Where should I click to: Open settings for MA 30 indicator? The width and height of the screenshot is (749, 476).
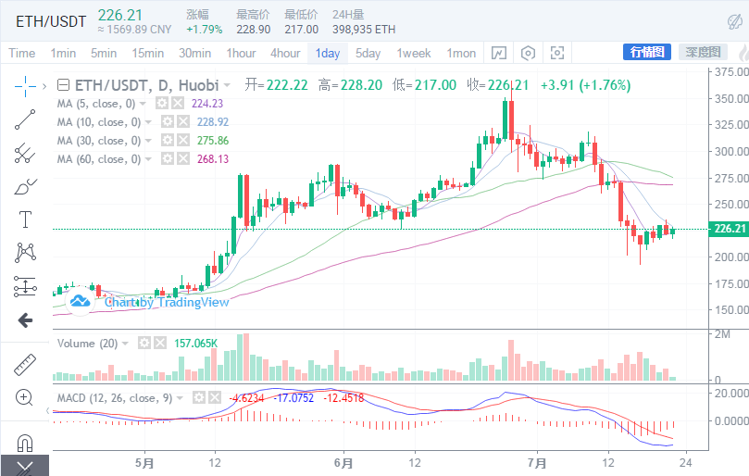click(x=168, y=141)
